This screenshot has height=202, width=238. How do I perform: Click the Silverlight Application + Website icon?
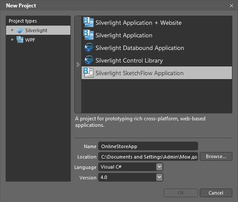tap(89, 22)
